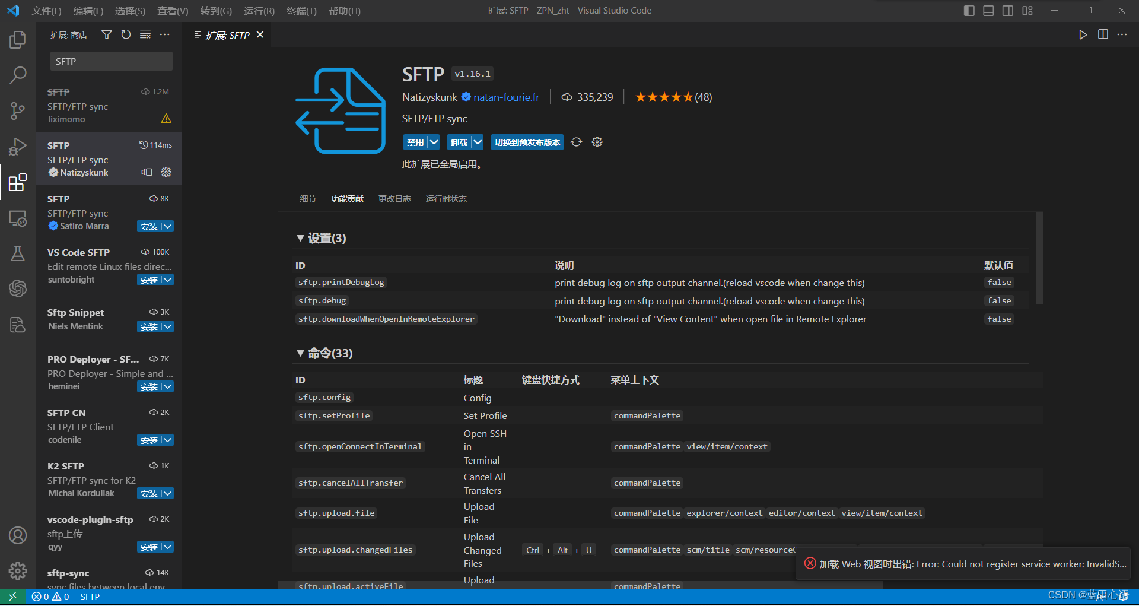Filter extensions with the funnel icon

pyautogui.click(x=107, y=35)
